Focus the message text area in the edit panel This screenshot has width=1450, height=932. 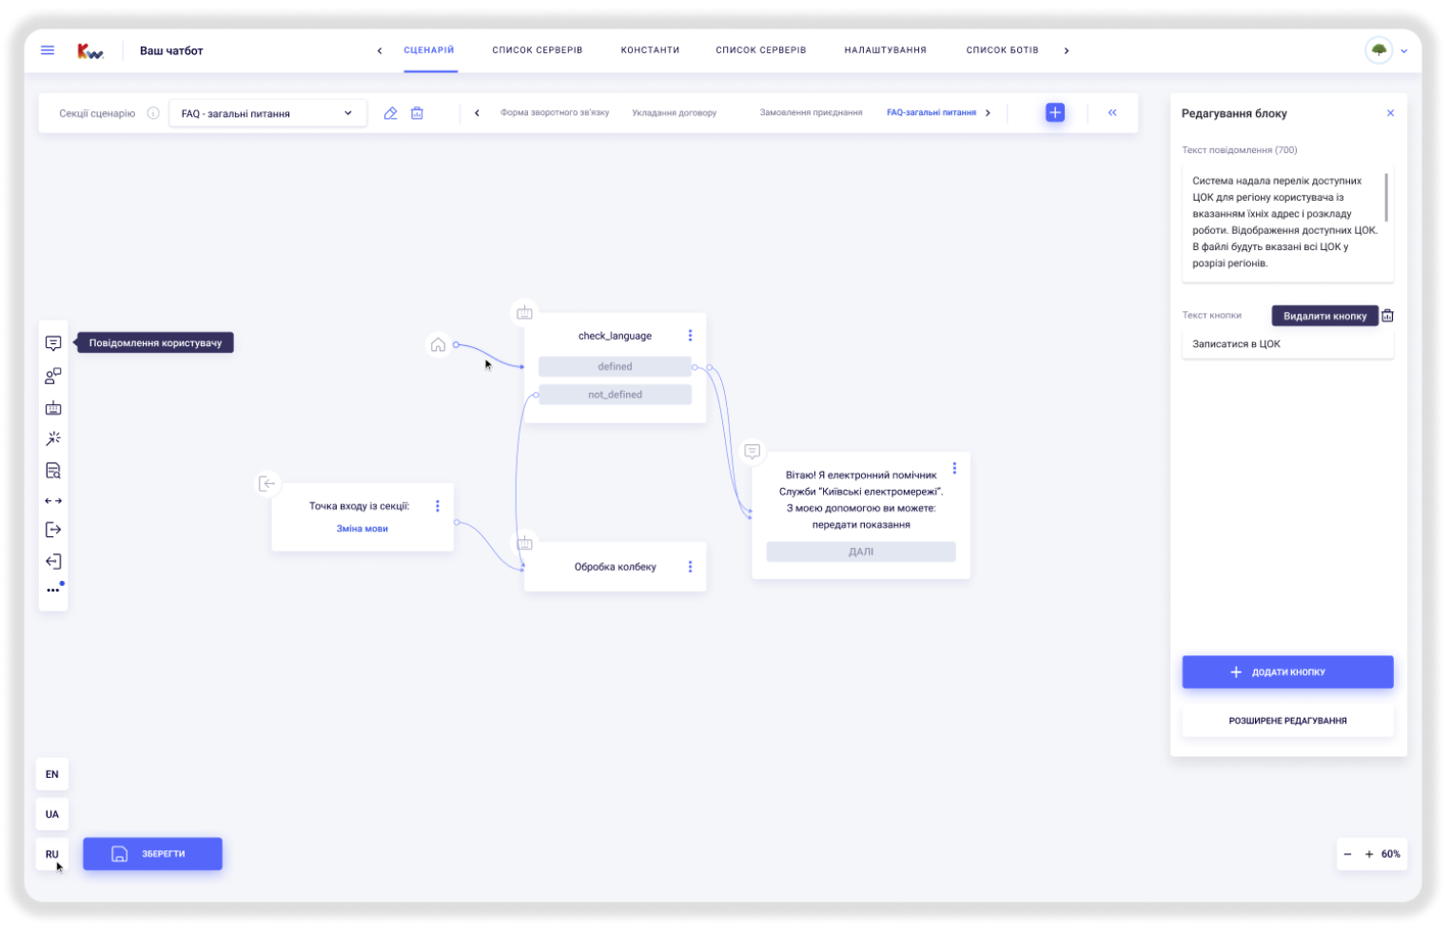(x=1287, y=223)
